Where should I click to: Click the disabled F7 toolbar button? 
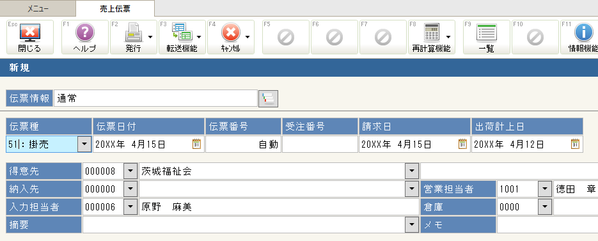[383, 37]
